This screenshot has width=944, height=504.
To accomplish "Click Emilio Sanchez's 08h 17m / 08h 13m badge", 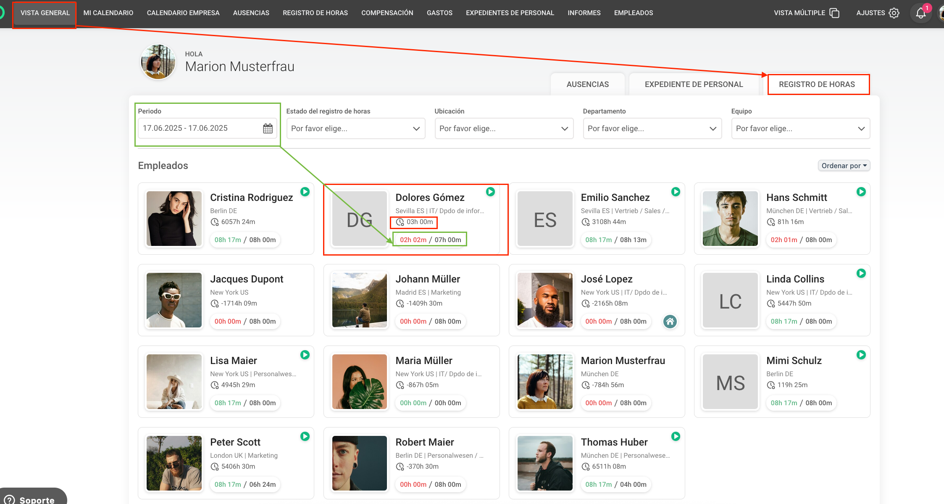I will click(x=616, y=240).
